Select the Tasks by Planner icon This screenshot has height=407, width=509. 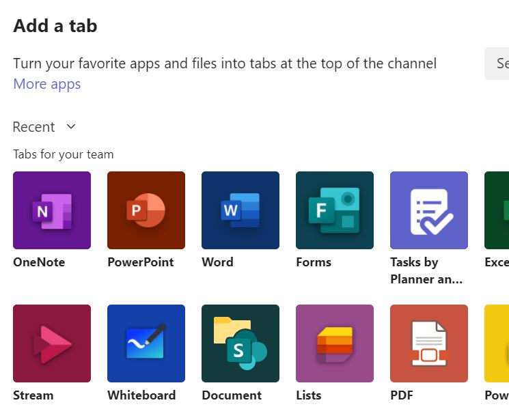[429, 210]
